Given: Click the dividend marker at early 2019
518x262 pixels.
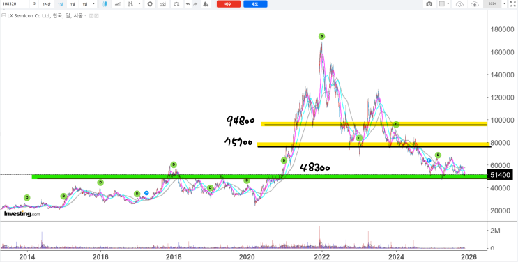Looking at the screenshot, I should pyautogui.click(x=210, y=187).
